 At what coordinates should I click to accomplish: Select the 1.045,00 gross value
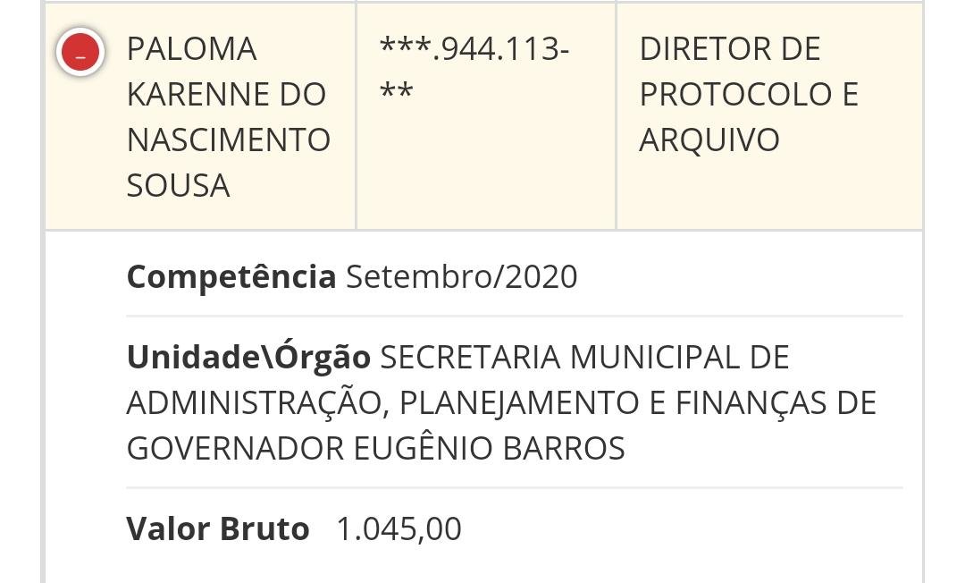399,529
